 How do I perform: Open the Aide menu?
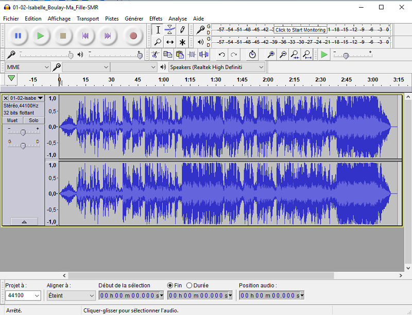(x=198, y=19)
